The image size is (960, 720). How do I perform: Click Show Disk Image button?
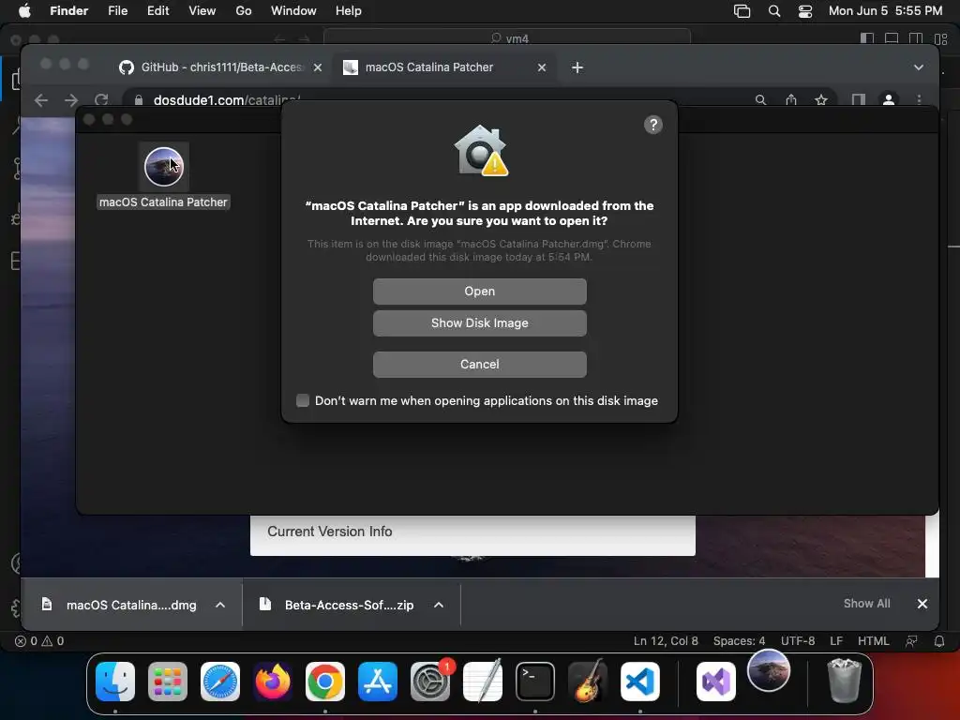(x=479, y=323)
